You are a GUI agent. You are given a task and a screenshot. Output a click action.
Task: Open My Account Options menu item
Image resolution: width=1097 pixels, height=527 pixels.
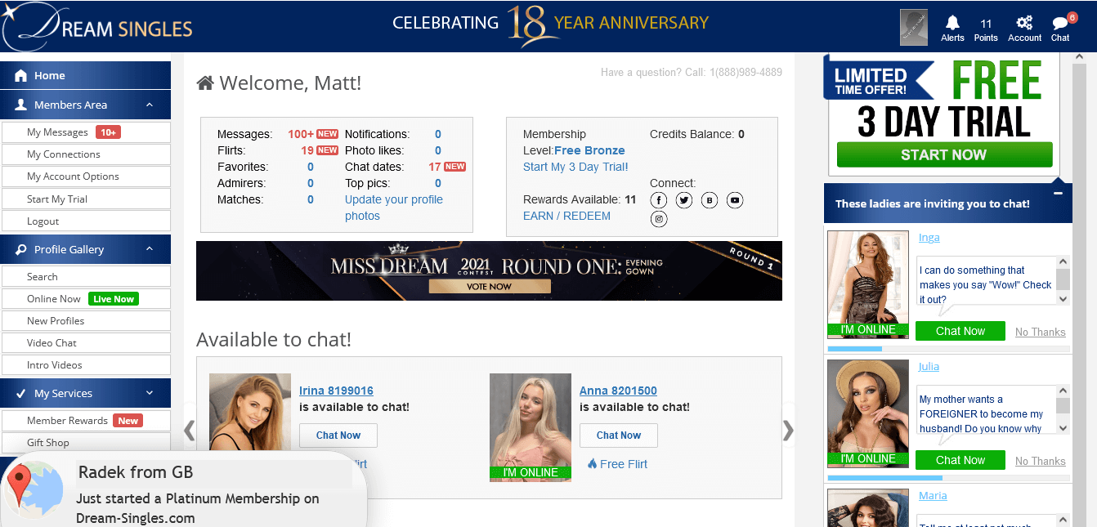87,176
